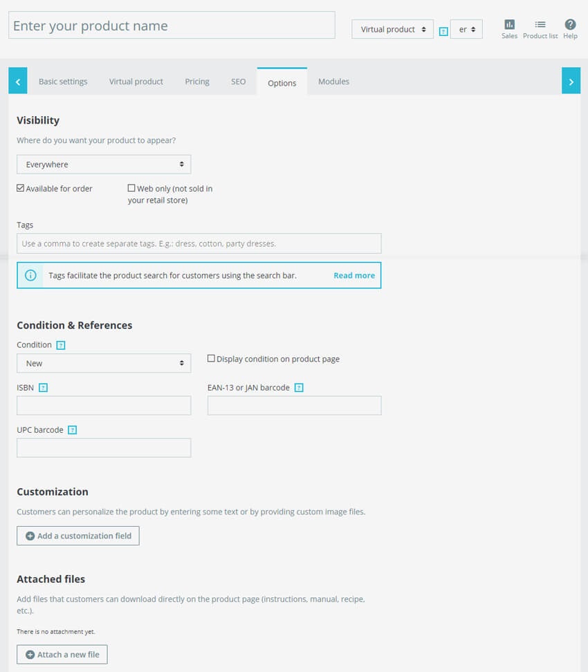Open the Virtual product type dropdown
The image size is (588, 672).
point(392,29)
